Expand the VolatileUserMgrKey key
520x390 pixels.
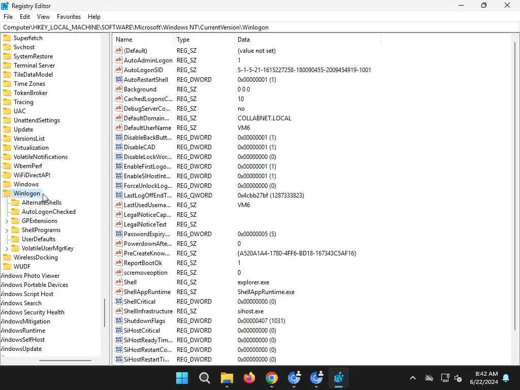pos(7,248)
